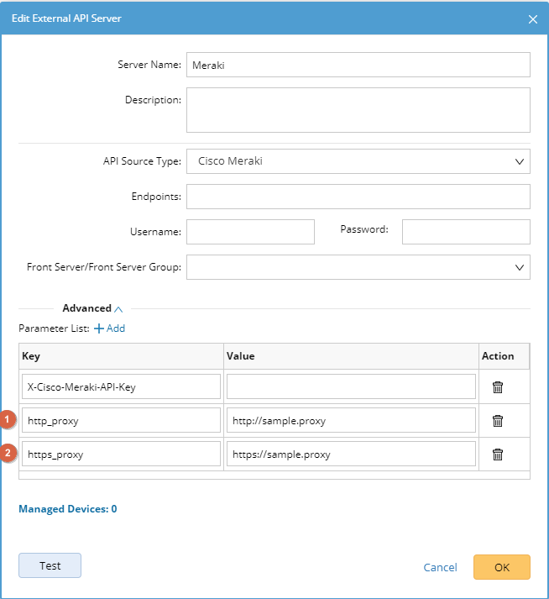This screenshot has width=549, height=599.
Task: Focus the Username field
Action: 250,232
